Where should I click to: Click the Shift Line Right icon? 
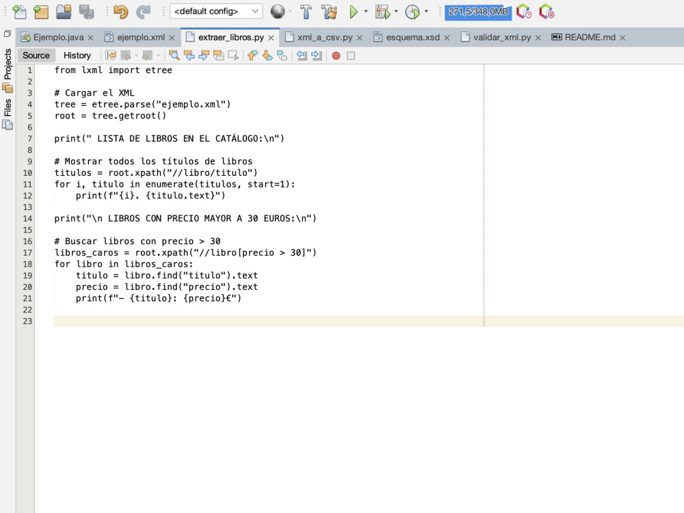[317, 55]
